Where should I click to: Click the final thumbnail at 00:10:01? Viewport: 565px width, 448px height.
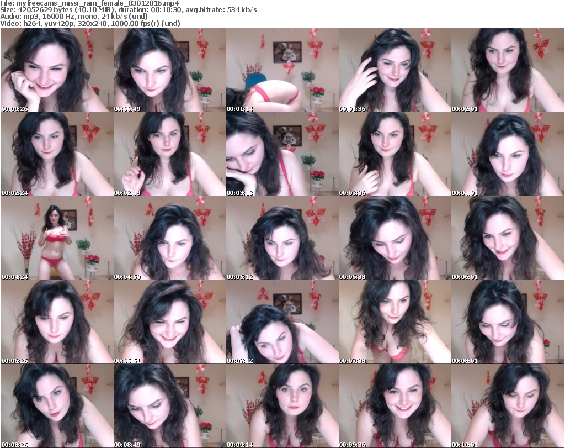(x=508, y=406)
